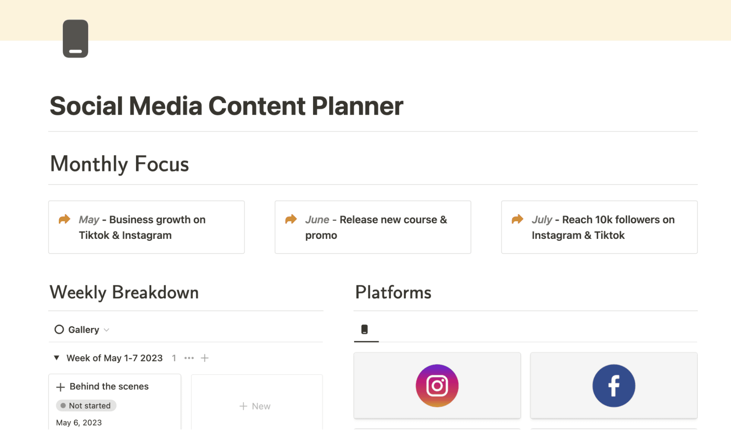Collapse the Week of May 1-7 2023 group
The image size is (731, 430).
tap(56, 358)
